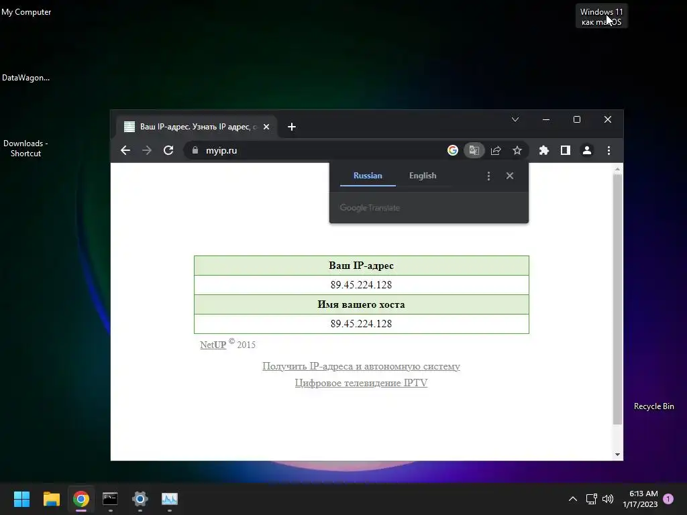Click the Share this page icon
The height and width of the screenshot is (515, 687).
[496, 150]
